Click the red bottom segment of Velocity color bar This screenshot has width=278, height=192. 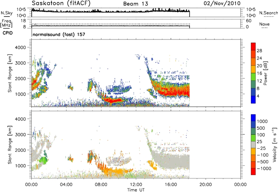click(x=253, y=172)
